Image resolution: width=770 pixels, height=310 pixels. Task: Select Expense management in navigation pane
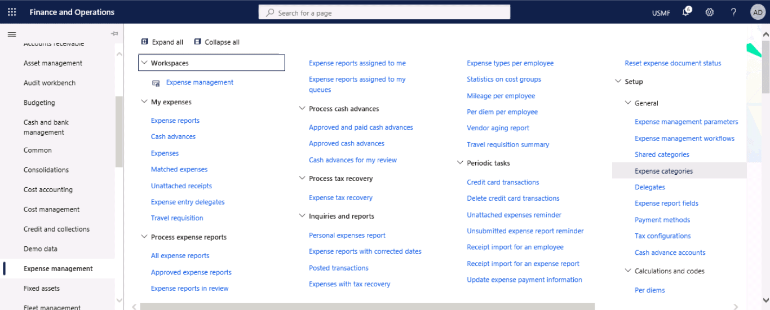tap(58, 269)
